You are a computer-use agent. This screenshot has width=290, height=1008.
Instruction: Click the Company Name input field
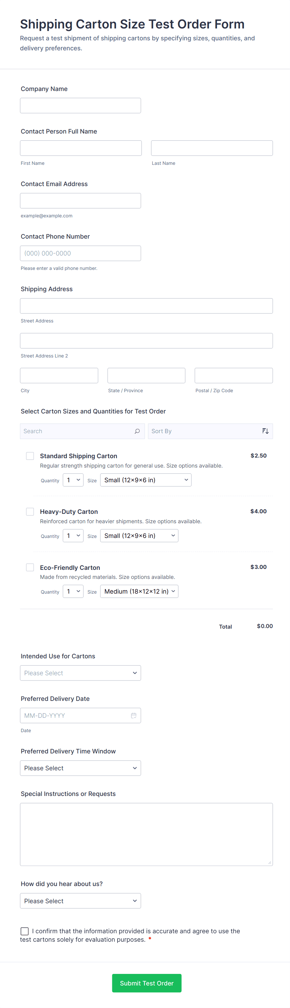coord(80,106)
